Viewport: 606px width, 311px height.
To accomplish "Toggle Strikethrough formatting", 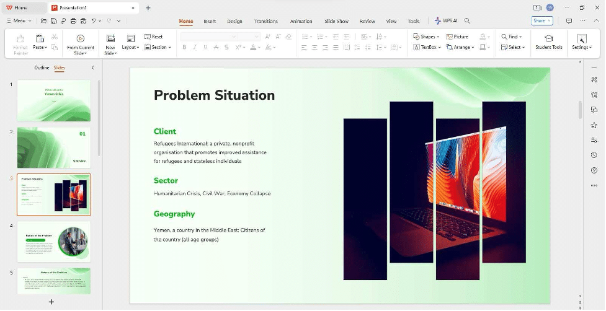I will click(216, 47).
